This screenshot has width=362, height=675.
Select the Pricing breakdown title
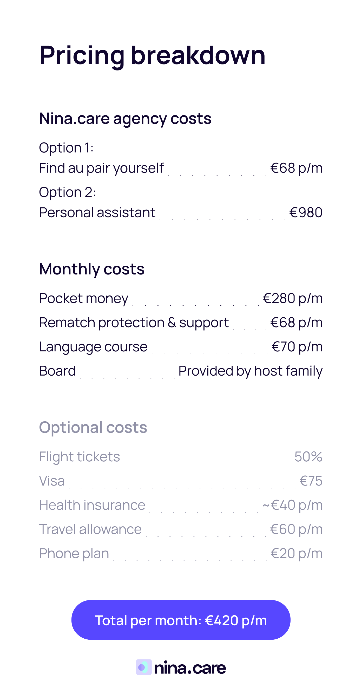152,55
